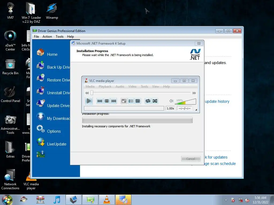The width and height of the screenshot is (274, 205).
Task: Click the Update Drivers icon
Action: (x=41, y=103)
